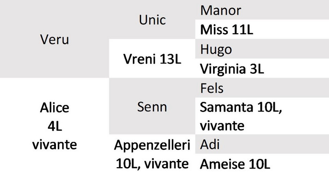Select the Ameise 10L cell
329x177 pixels.
coord(262,165)
